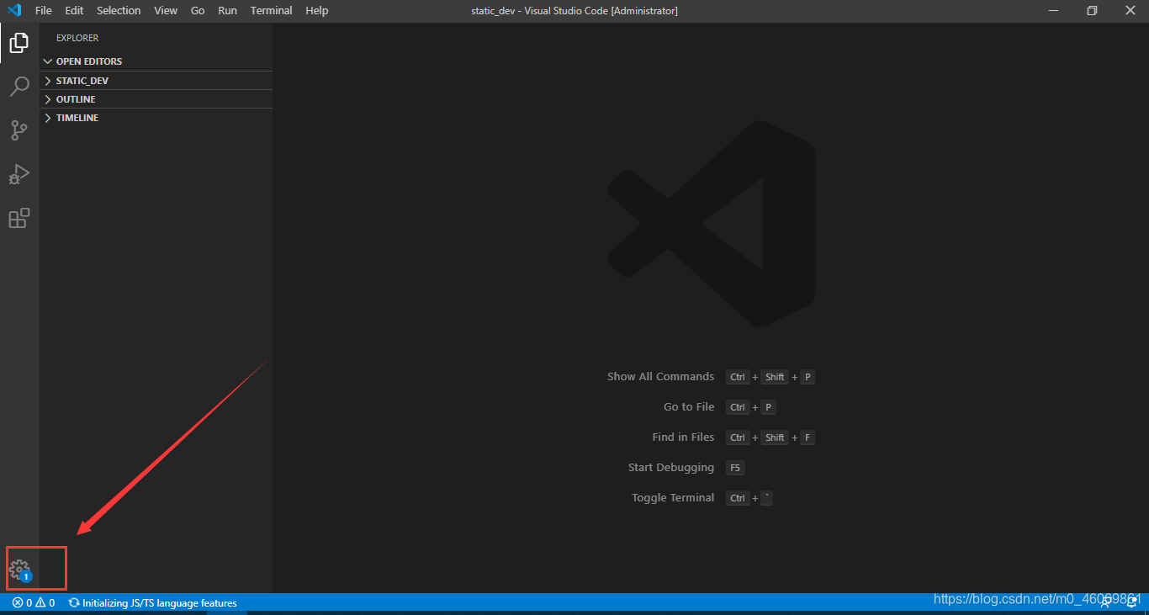This screenshot has width=1149, height=615.
Task: Open errors and warnings count in status bar
Action: (x=34, y=603)
